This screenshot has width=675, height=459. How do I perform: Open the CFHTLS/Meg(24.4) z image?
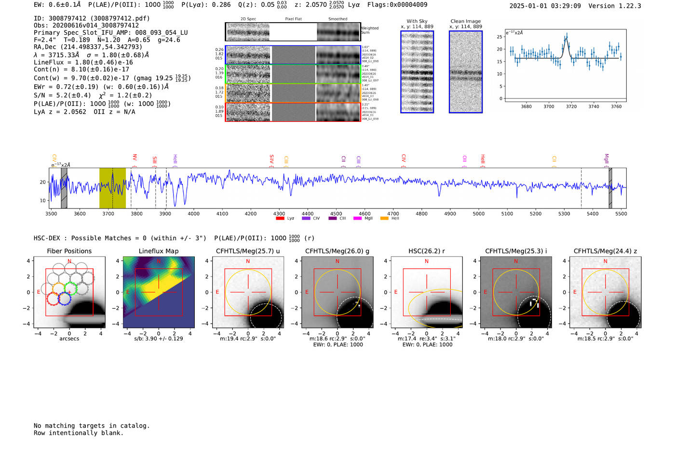tap(606, 292)
